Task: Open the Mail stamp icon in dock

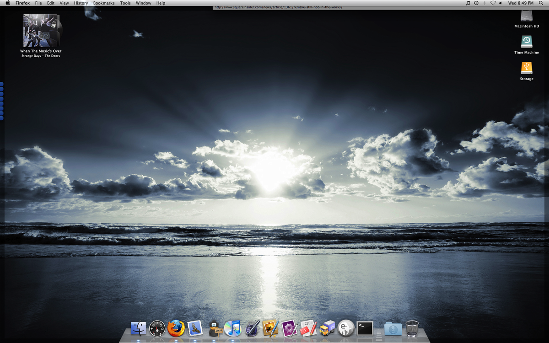Action: pyautogui.click(x=195, y=328)
